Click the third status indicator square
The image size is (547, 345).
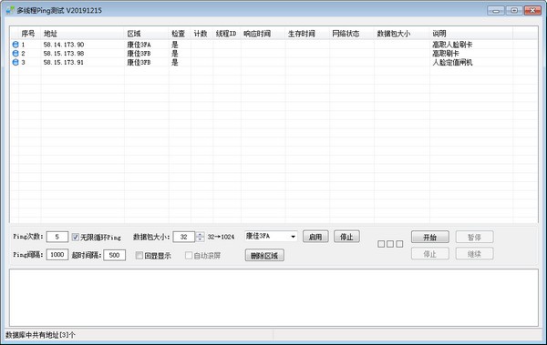(399, 244)
